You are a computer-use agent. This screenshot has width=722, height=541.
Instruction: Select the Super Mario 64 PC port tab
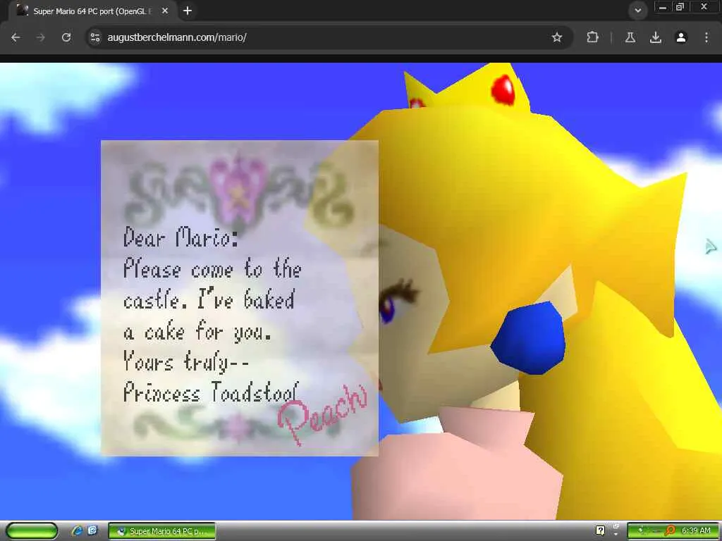tap(94, 11)
